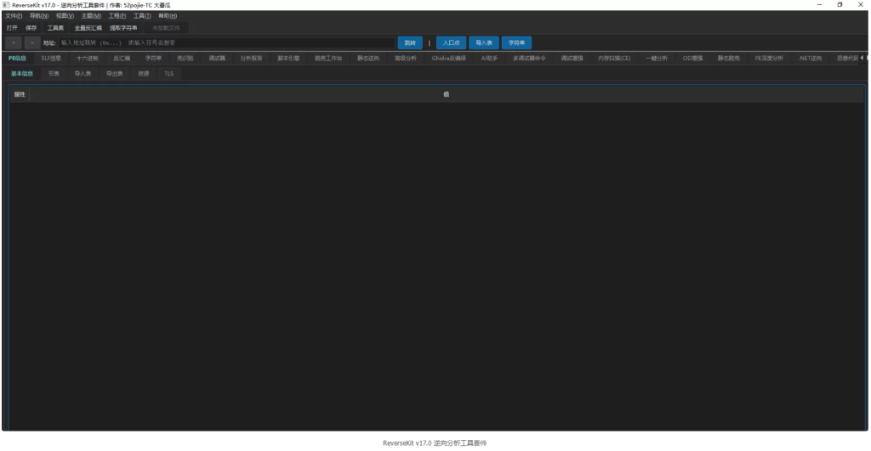871x451 pixels.
Task: Click the blue 导入表 button
Action: click(484, 42)
